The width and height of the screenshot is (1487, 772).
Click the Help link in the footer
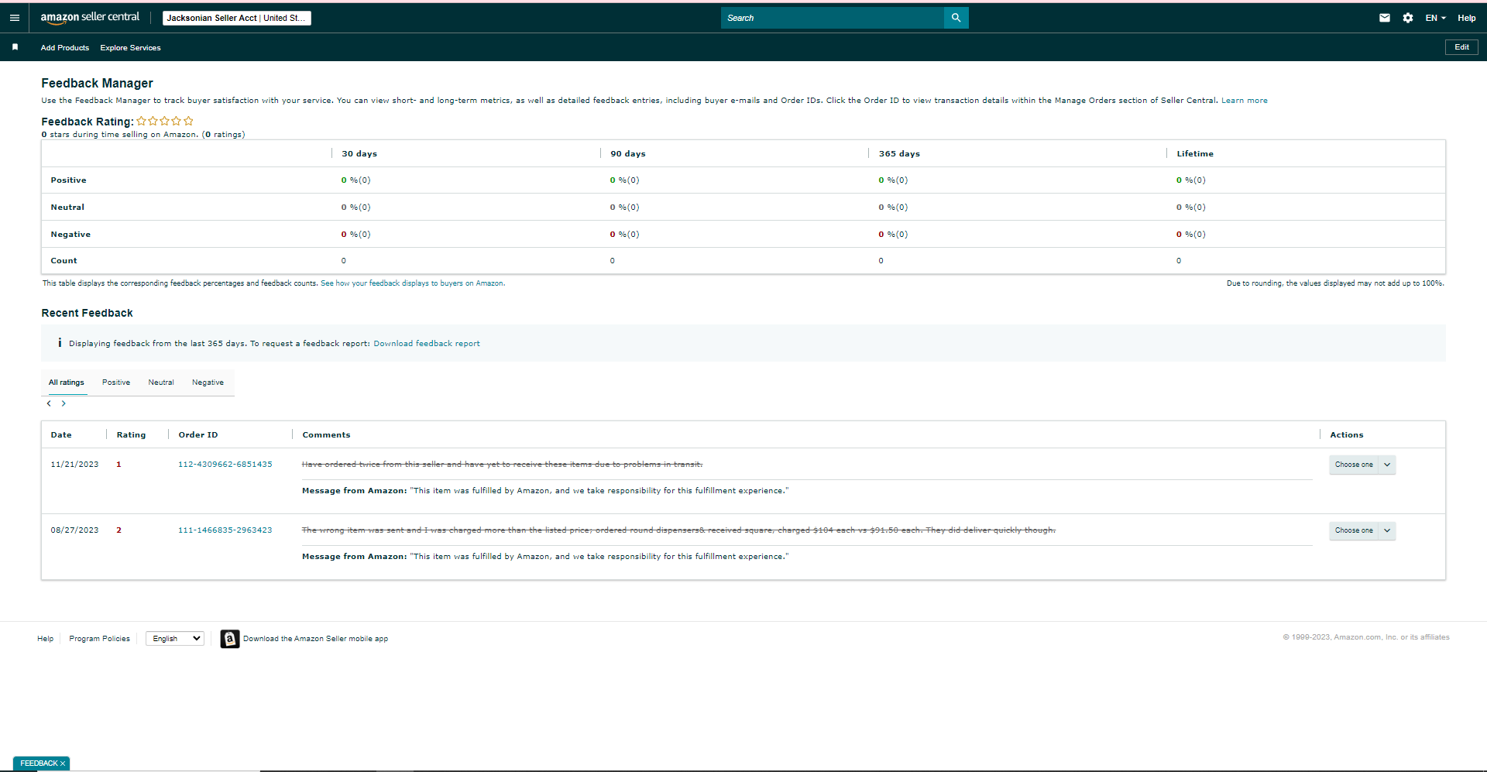click(46, 639)
